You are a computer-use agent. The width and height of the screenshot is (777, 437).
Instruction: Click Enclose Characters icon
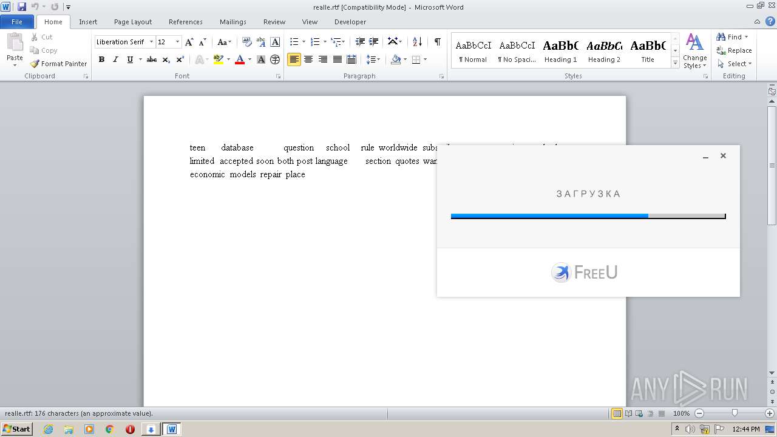(275, 59)
